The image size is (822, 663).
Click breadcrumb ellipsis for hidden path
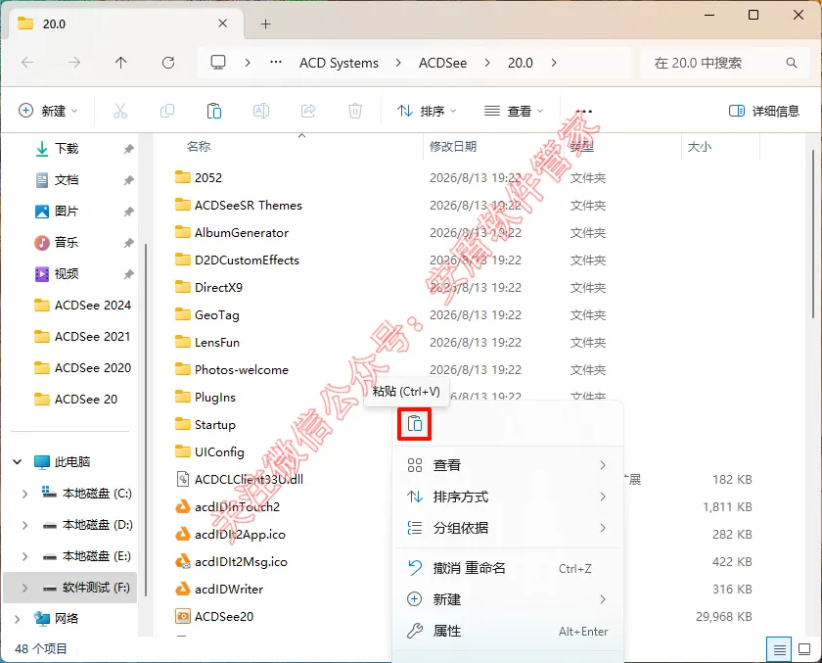(276, 63)
